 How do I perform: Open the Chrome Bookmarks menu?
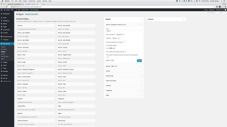pos(32,1)
